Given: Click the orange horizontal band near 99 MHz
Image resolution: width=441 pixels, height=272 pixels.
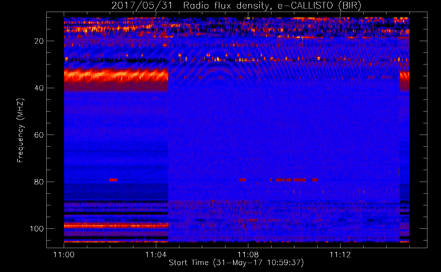Looking at the screenshot, I should coord(116,225).
